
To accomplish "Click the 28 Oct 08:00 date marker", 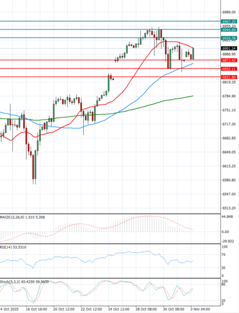I will tap(147, 309).
